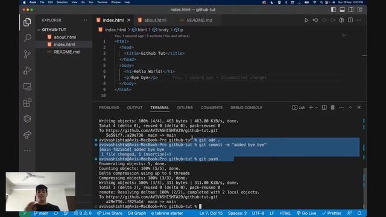Add a new terminal with plus icon
The image size is (386, 217).
point(311,107)
